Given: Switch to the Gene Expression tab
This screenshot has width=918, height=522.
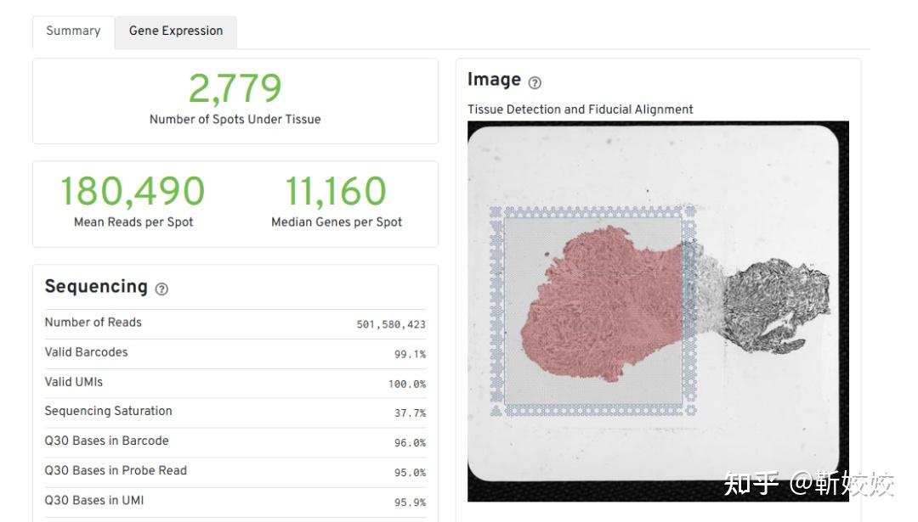Looking at the screenshot, I should 176,31.
